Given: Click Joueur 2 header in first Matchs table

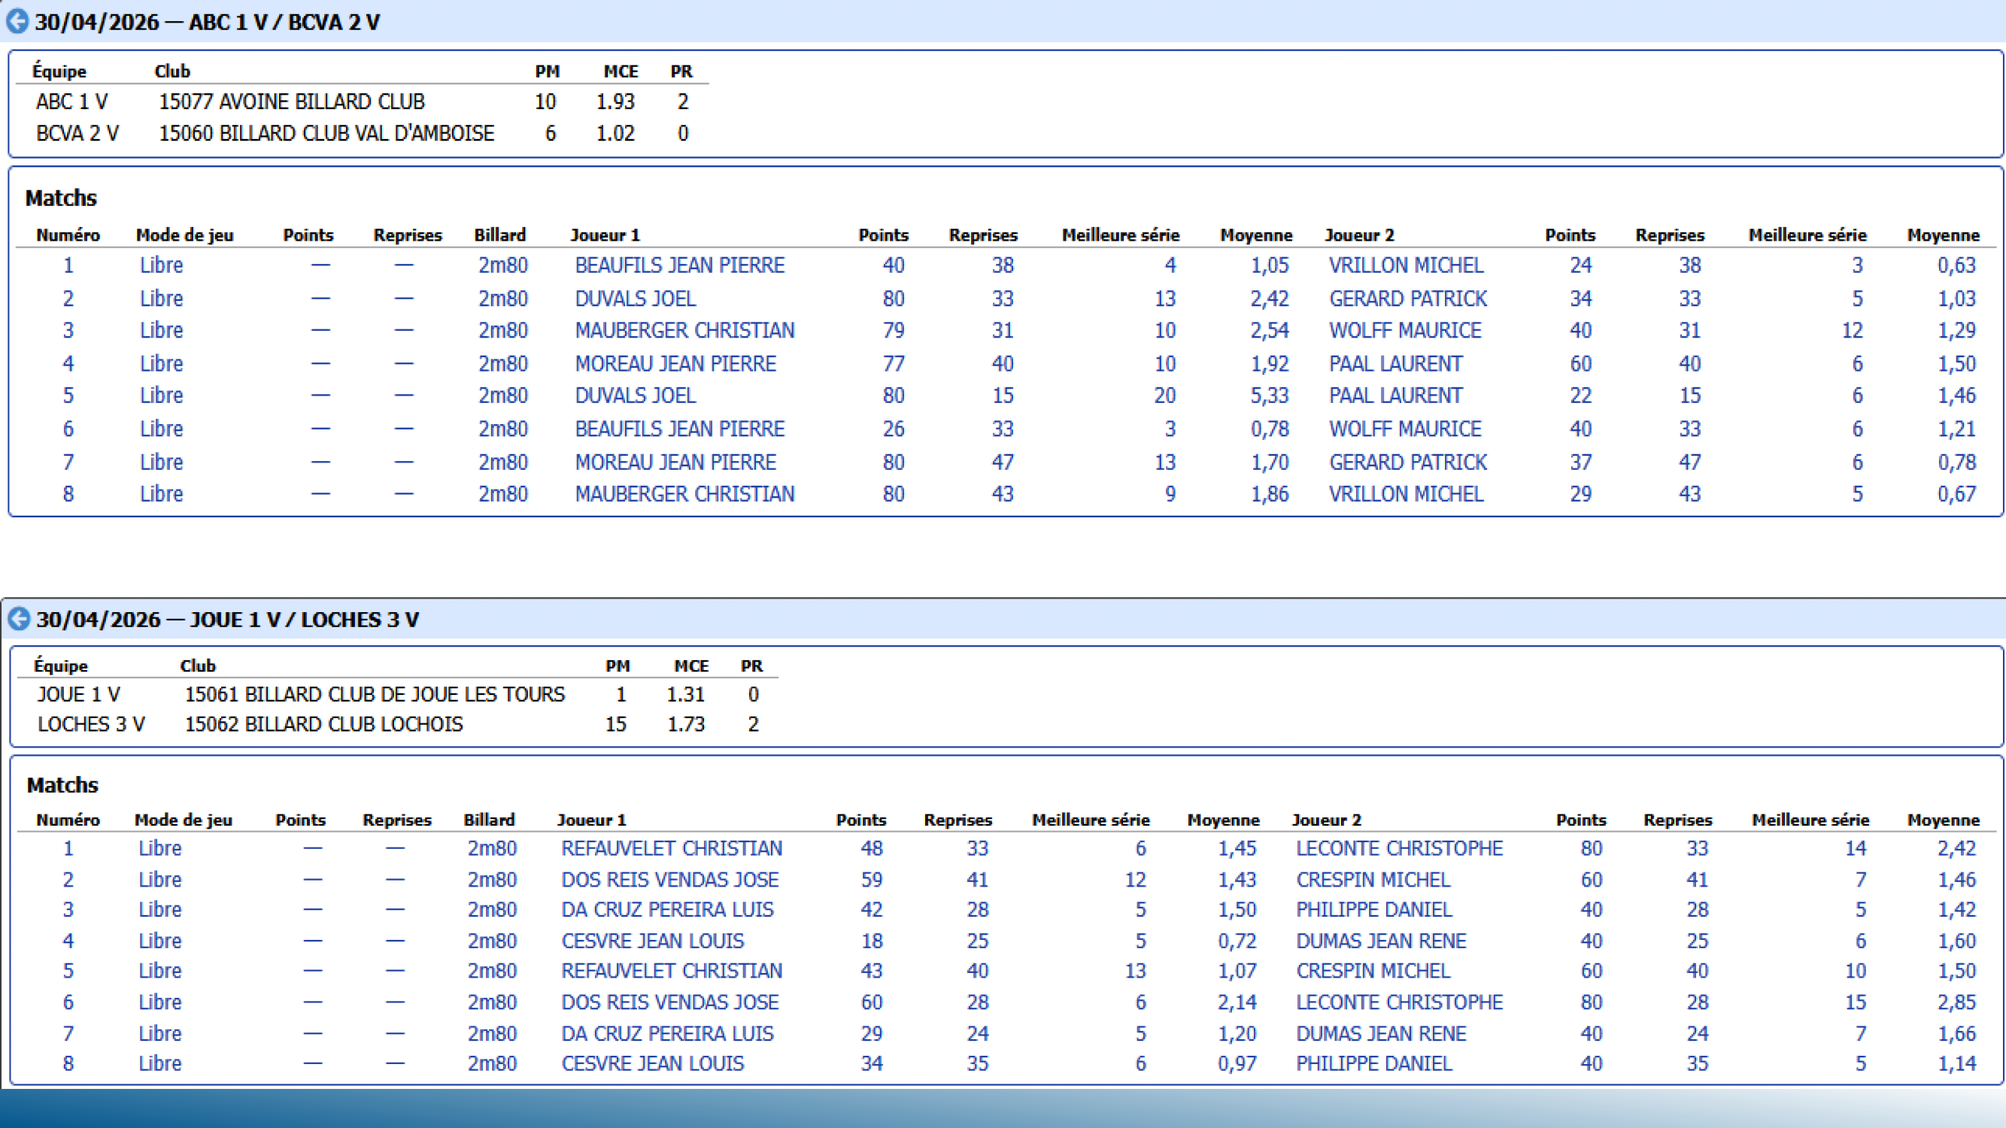Looking at the screenshot, I should pyautogui.click(x=1360, y=235).
